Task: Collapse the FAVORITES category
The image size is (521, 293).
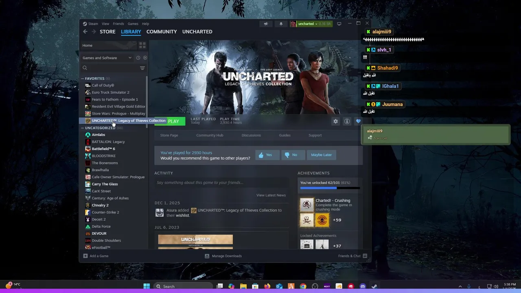Action: pos(82,79)
